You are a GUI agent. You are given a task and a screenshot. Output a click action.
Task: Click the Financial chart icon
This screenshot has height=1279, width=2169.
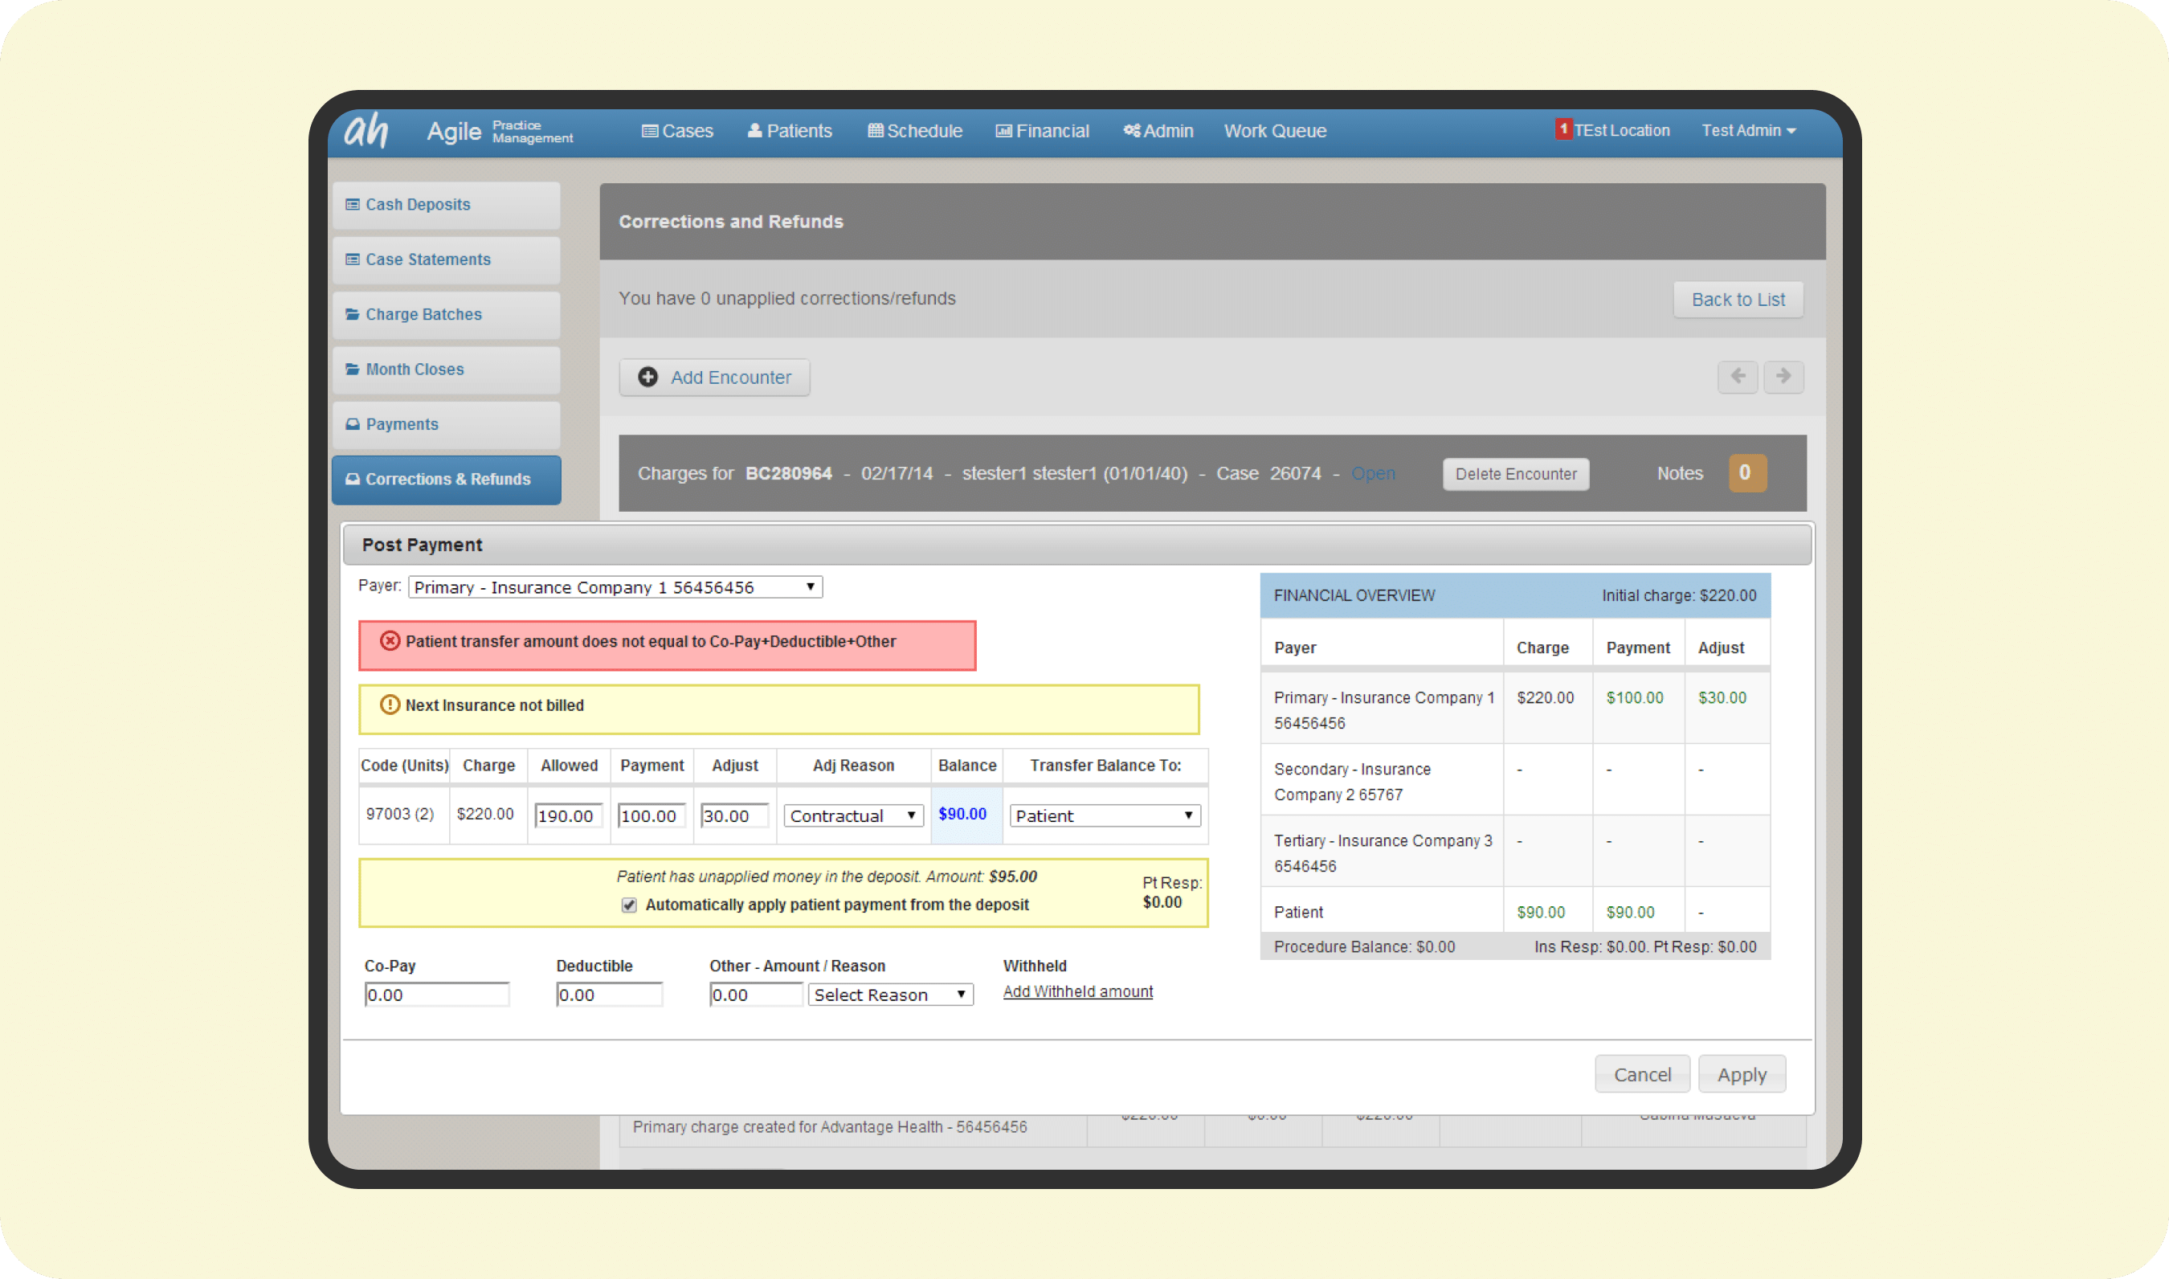point(1003,131)
